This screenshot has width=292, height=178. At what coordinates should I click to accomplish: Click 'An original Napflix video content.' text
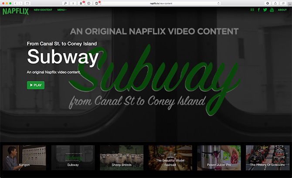pos(54,72)
